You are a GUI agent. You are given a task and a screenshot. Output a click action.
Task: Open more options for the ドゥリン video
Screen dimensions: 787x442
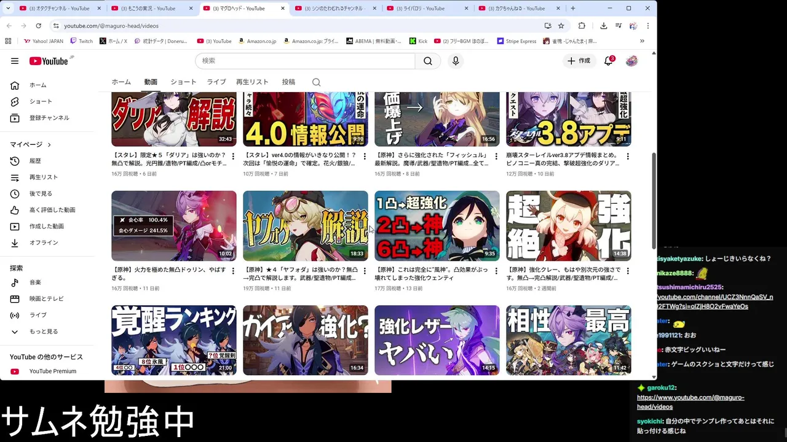click(233, 271)
